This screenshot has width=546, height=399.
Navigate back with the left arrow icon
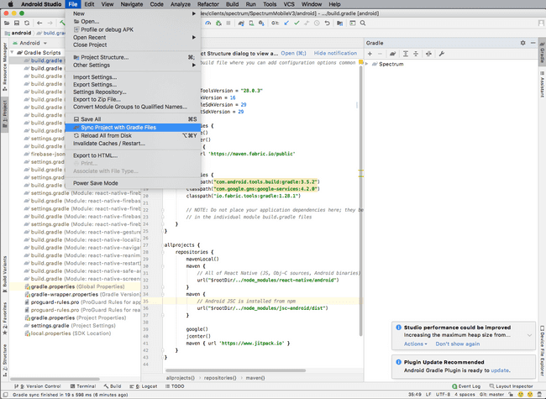[39, 23]
